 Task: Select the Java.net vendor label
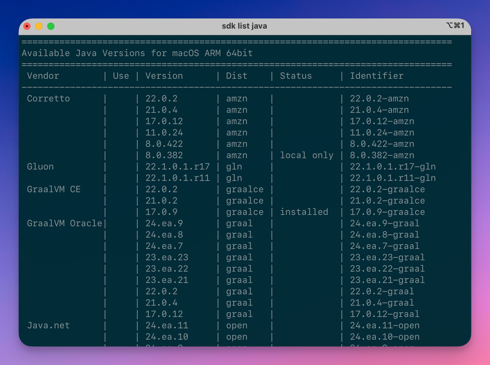click(48, 325)
